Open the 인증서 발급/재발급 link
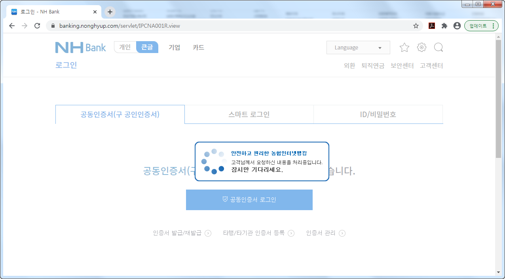Image resolution: width=505 pixels, height=279 pixels. [177, 233]
